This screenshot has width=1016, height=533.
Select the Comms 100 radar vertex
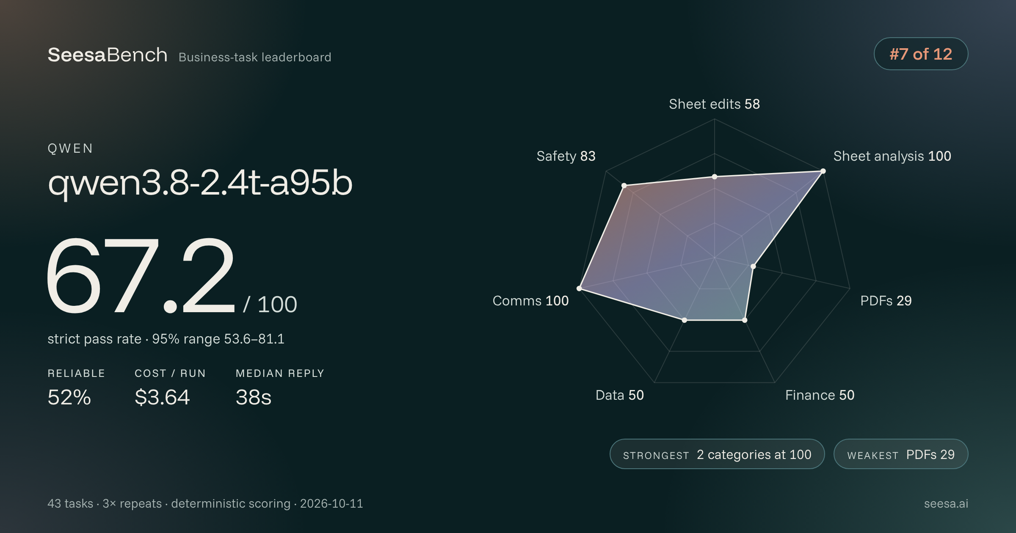click(579, 288)
